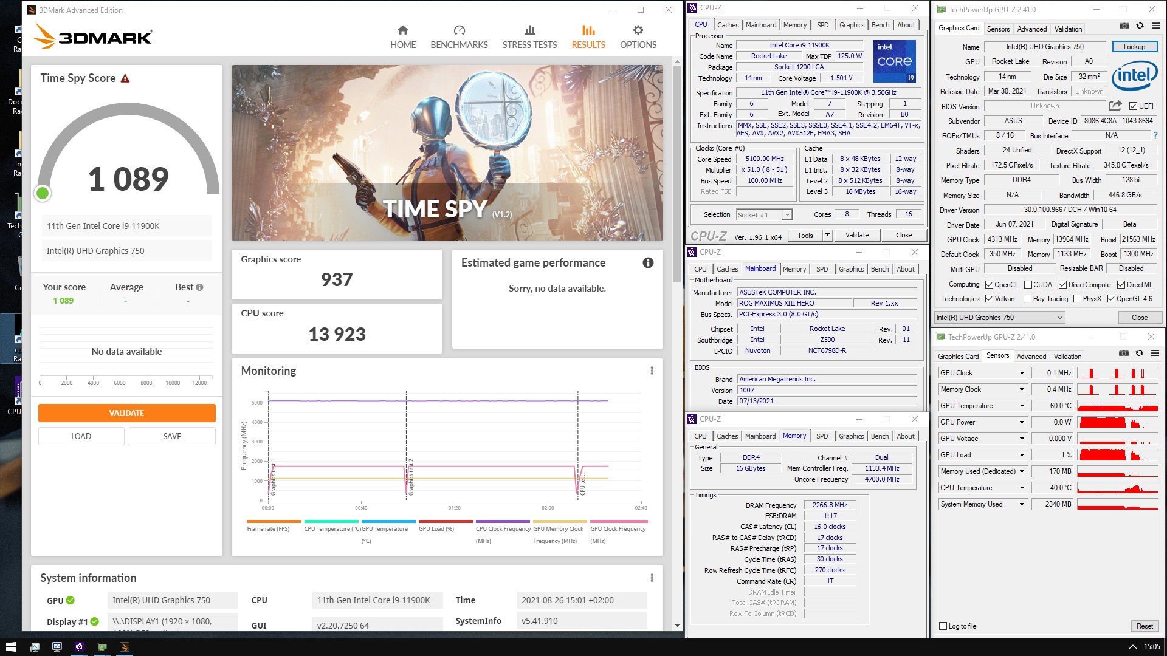Click the LOAD button in 3DMark
Screen dimensions: 1167x656
(x=81, y=436)
